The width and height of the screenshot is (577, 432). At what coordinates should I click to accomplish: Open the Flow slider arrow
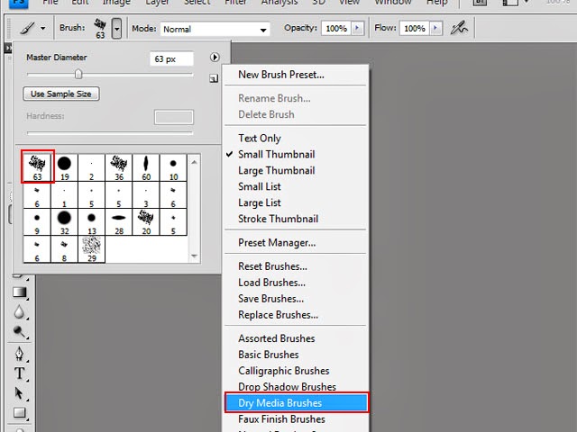point(435,28)
